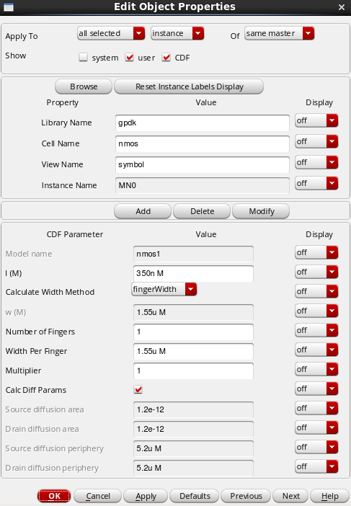Click the Drain diffusion area field
The height and width of the screenshot is (506, 351).
193,429
